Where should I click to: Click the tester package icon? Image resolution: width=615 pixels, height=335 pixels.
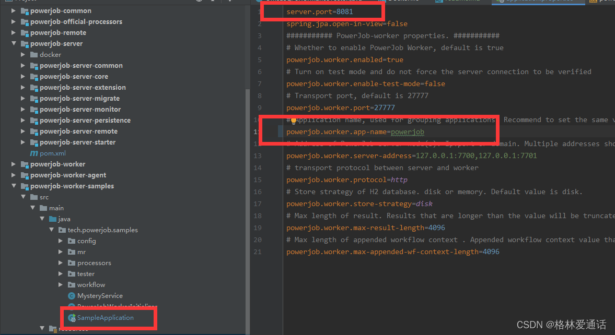point(72,274)
